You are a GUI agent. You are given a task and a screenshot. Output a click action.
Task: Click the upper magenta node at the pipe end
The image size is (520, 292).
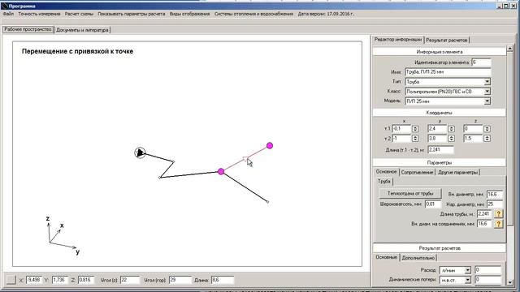point(270,146)
